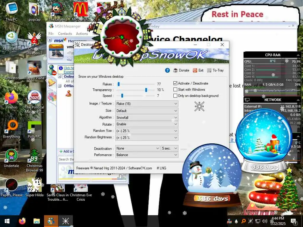
Task: Collapse the Offline group in MSN Messenger
Action: 60,86
